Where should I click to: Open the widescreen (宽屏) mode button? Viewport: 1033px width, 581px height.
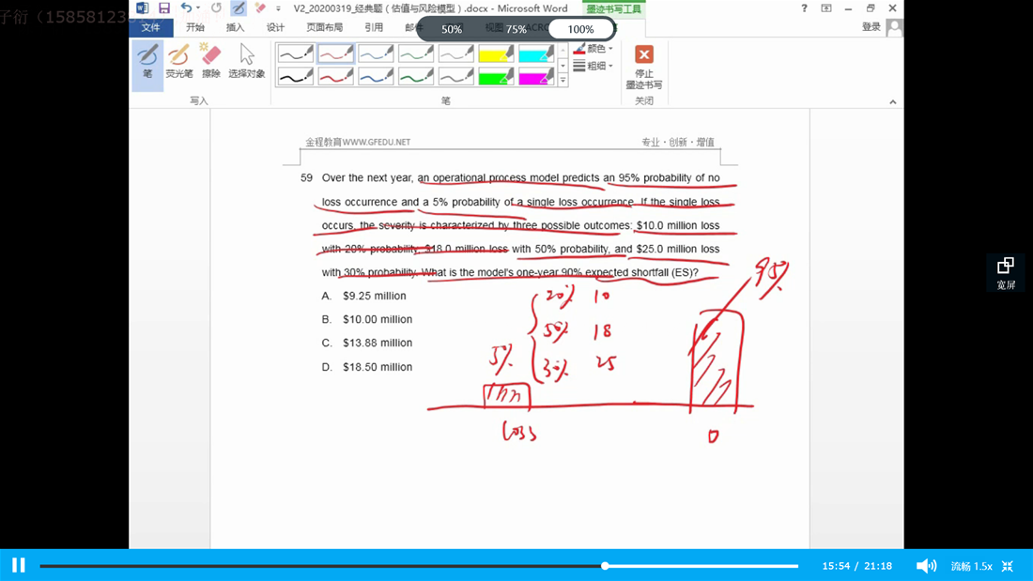tap(1006, 272)
